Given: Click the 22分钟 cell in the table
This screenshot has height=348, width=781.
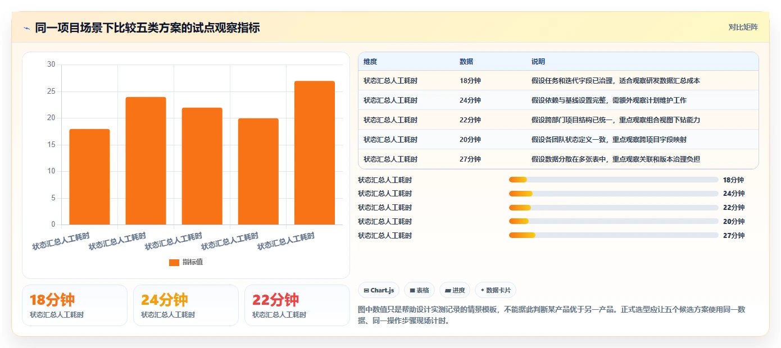Looking at the screenshot, I should pos(470,120).
